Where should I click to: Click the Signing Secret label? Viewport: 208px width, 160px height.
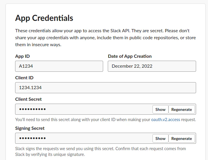coord(30,128)
